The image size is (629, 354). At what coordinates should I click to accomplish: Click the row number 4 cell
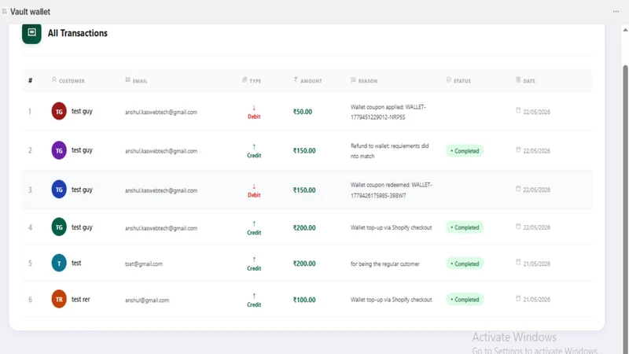30,227
